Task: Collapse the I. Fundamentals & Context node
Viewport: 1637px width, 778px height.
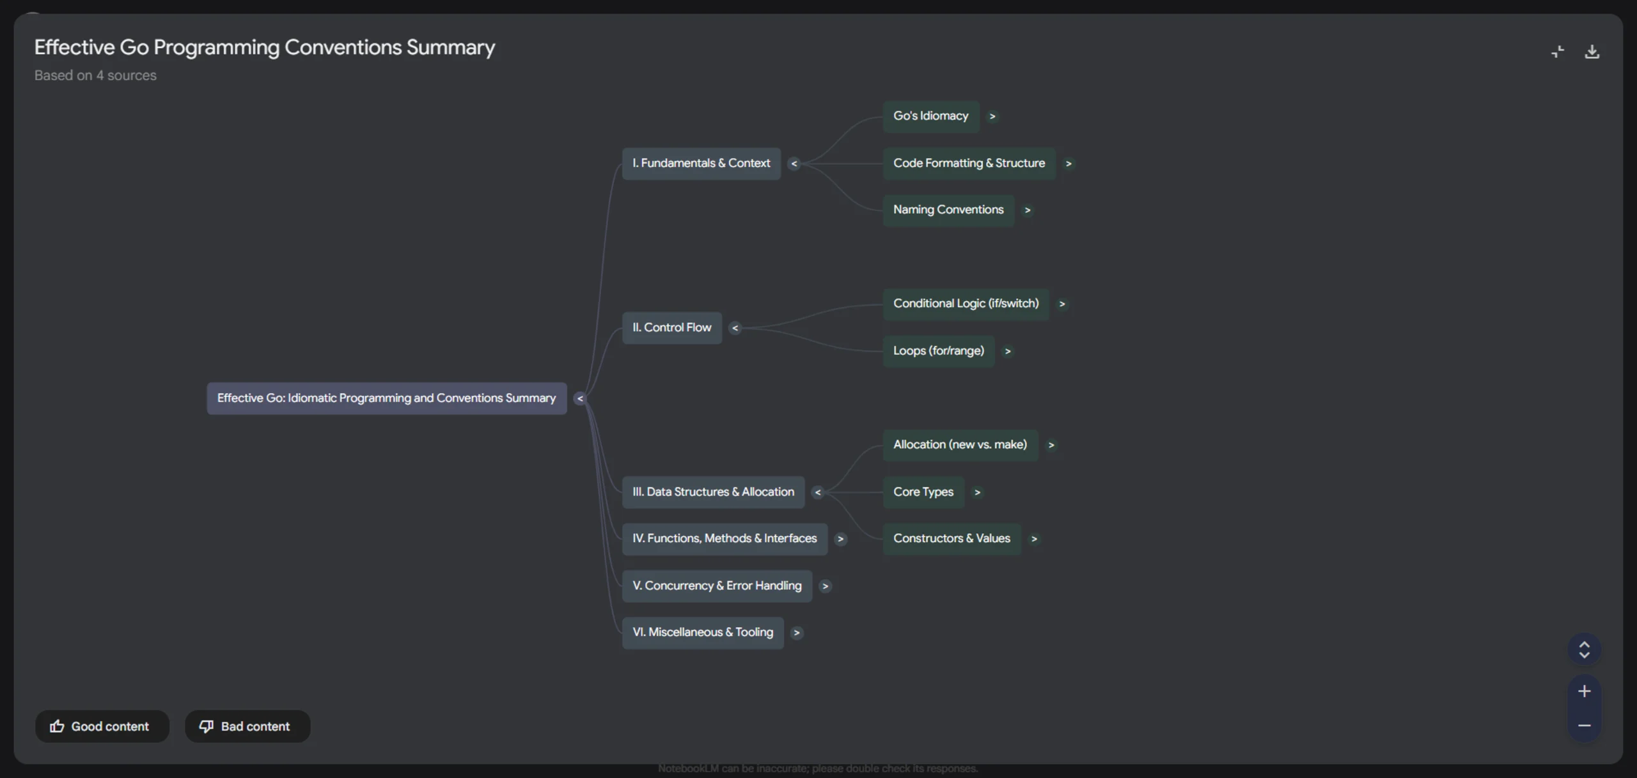Action: (x=794, y=164)
